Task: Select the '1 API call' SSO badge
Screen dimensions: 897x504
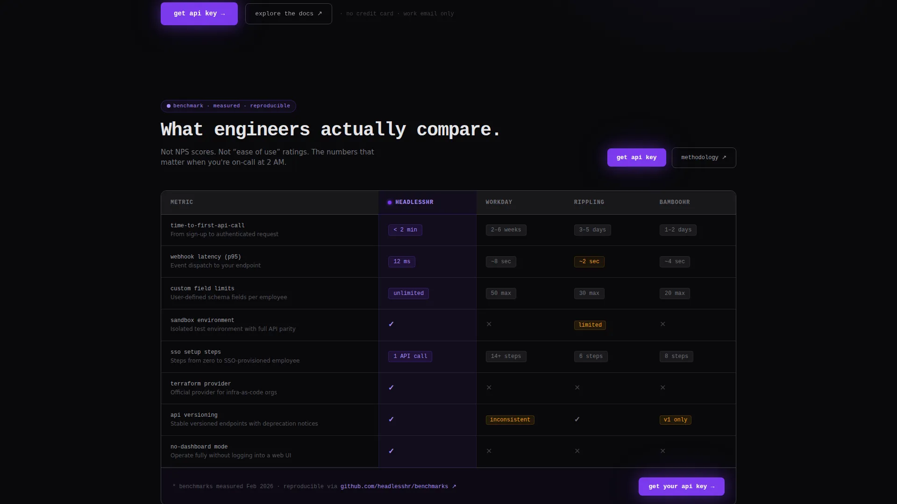Action: tap(410, 357)
